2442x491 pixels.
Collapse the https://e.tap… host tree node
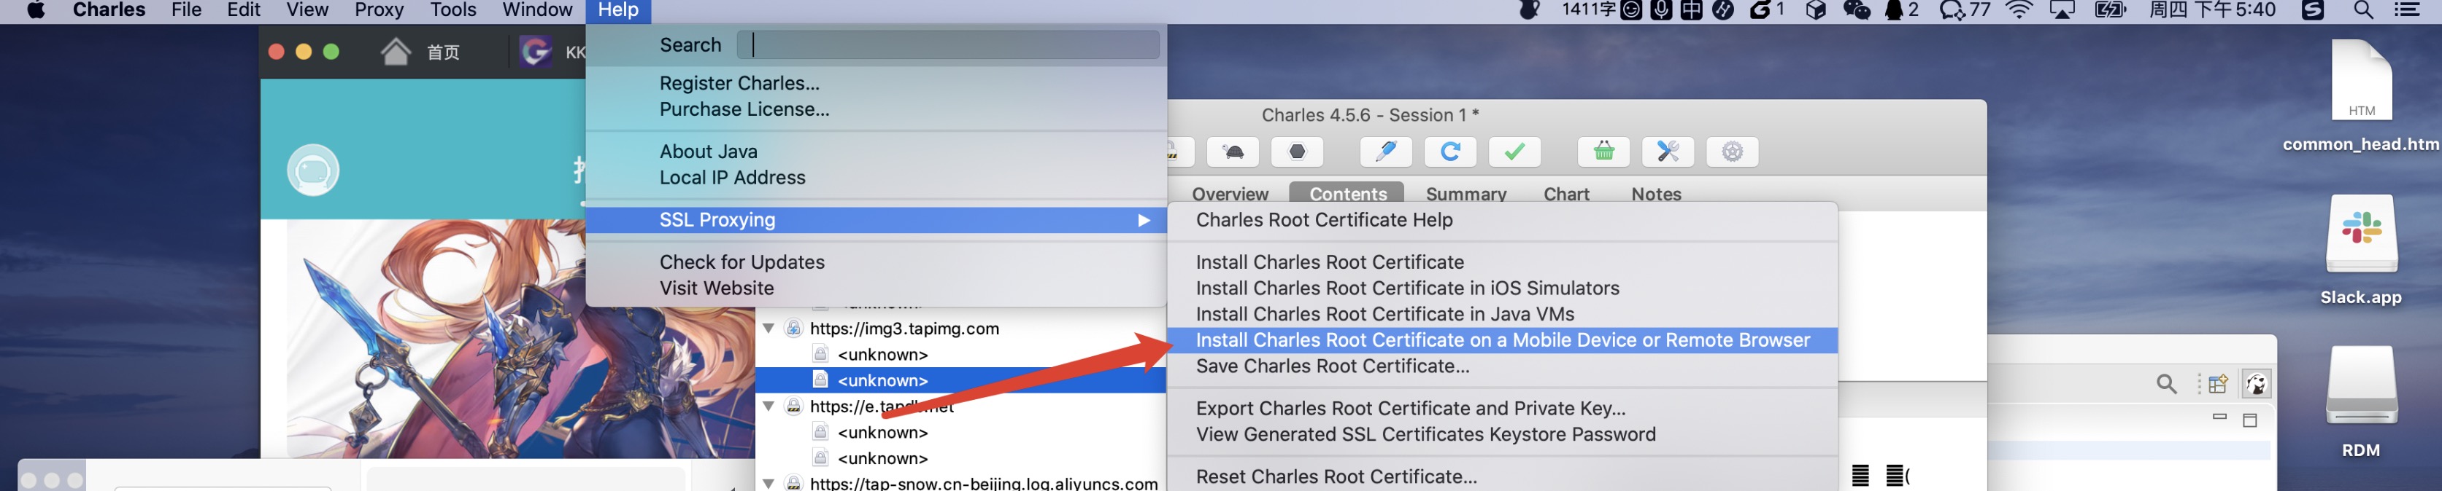769,406
